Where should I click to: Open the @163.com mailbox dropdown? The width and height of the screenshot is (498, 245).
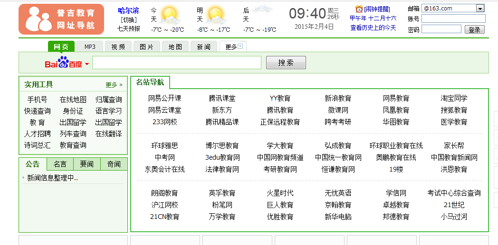[480, 9]
